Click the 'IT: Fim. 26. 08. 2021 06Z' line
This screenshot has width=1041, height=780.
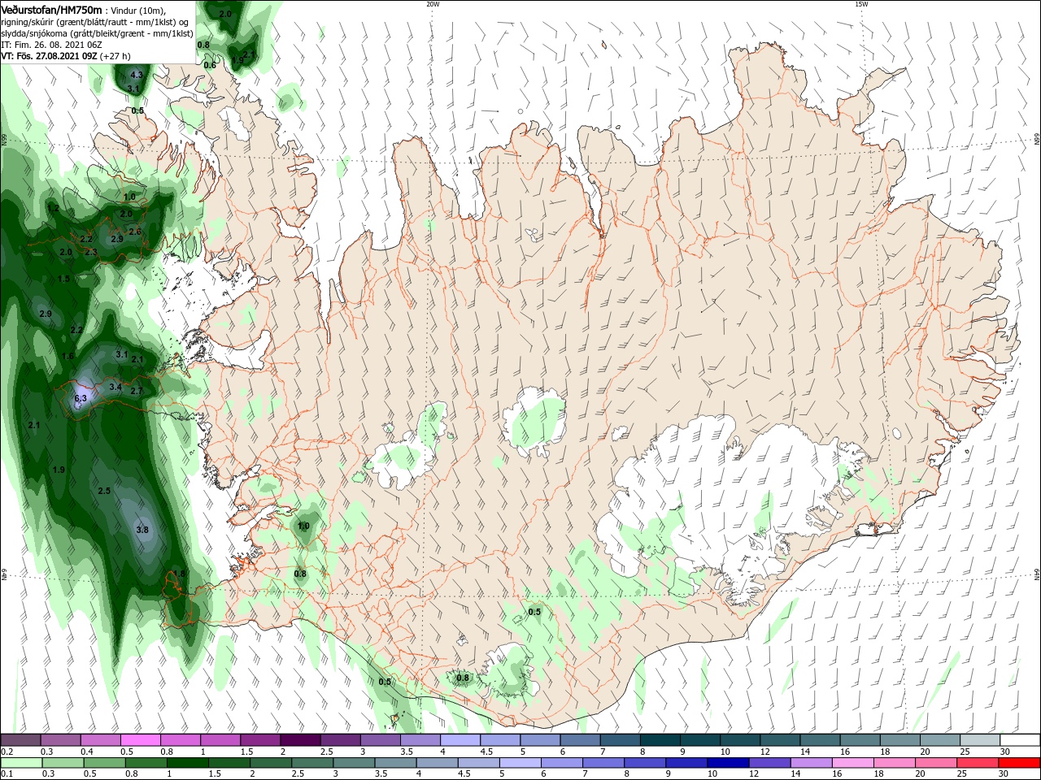click(x=50, y=45)
